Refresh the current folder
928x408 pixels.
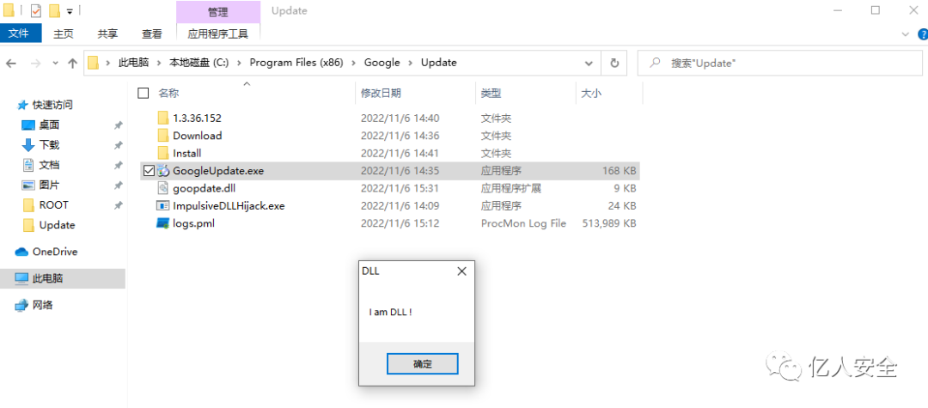point(614,63)
